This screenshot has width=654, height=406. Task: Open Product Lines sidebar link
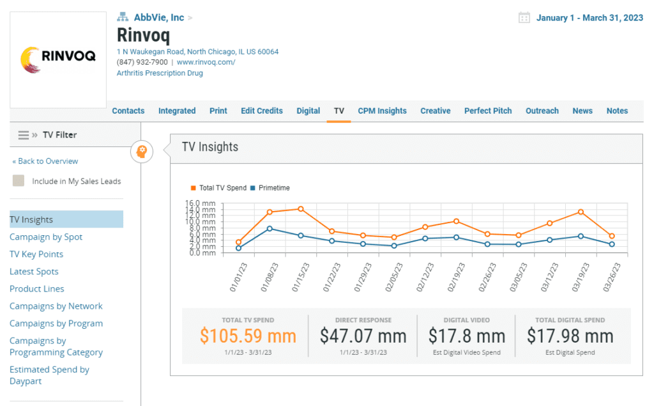tap(36, 289)
